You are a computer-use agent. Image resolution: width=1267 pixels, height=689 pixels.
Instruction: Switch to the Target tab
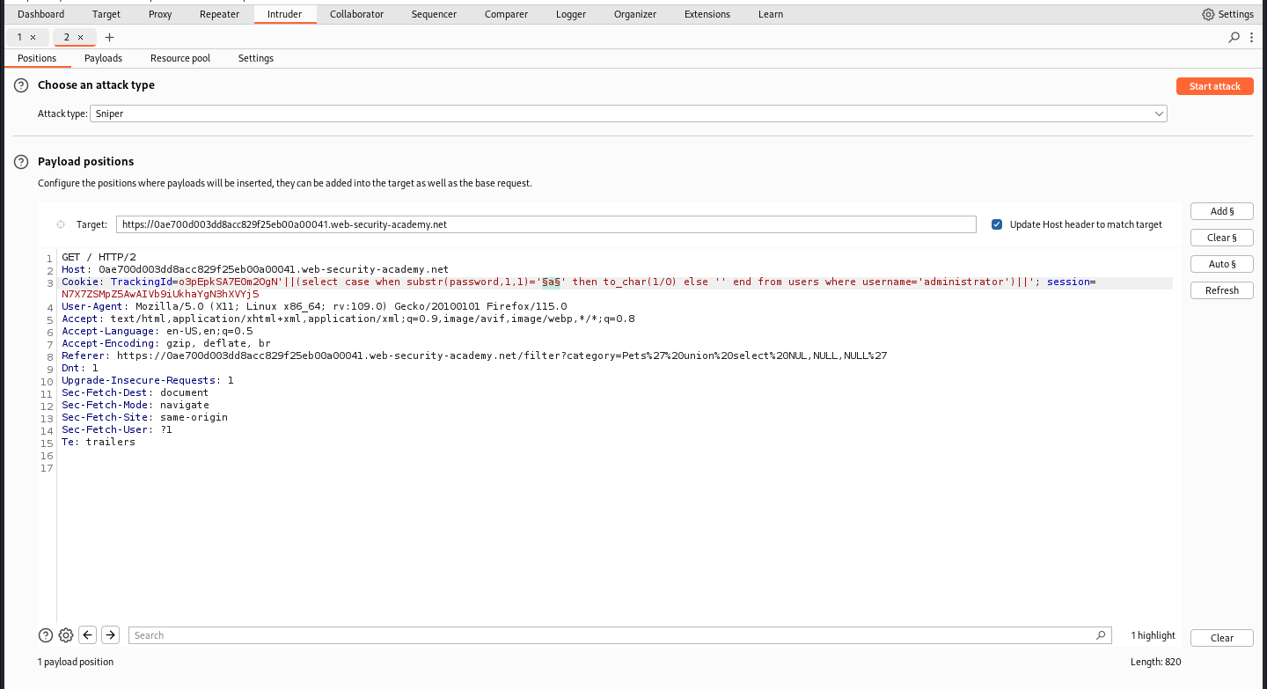106,14
